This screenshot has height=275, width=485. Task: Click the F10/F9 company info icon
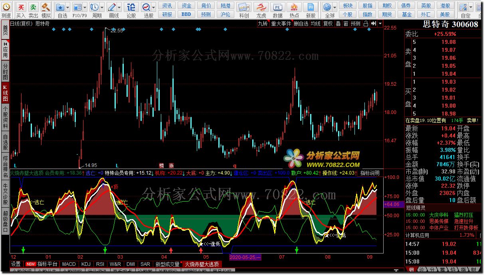point(77,7)
